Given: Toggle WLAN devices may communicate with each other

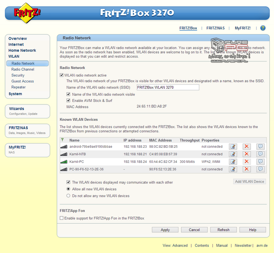Looking at the screenshot, I should tap(68, 182).
